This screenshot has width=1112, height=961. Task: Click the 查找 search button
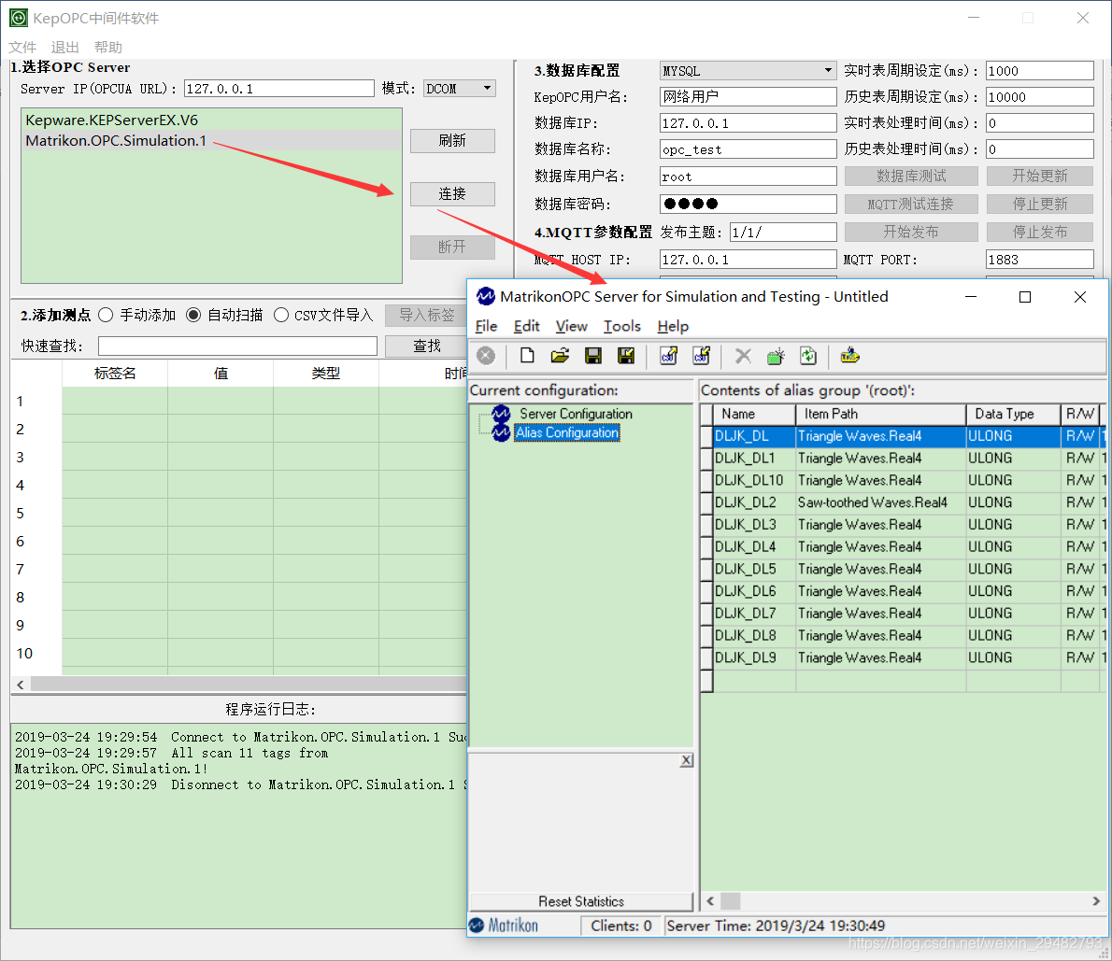click(427, 346)
